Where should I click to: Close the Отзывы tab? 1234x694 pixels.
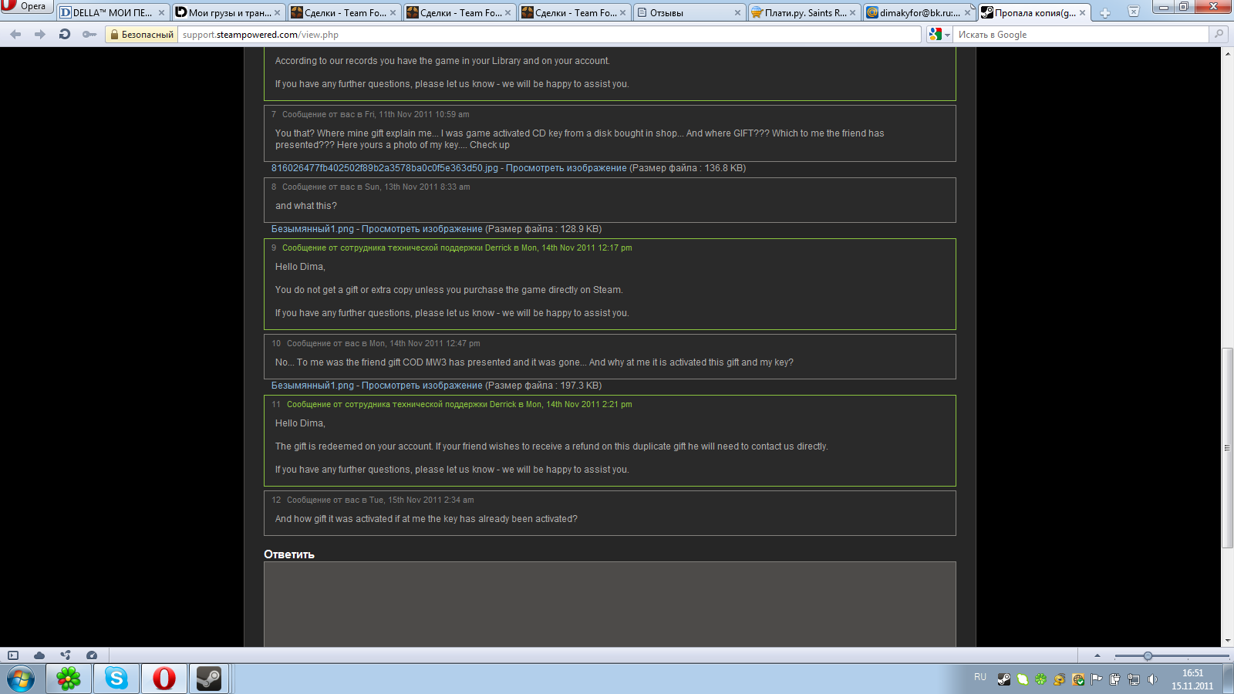(738, 12)
